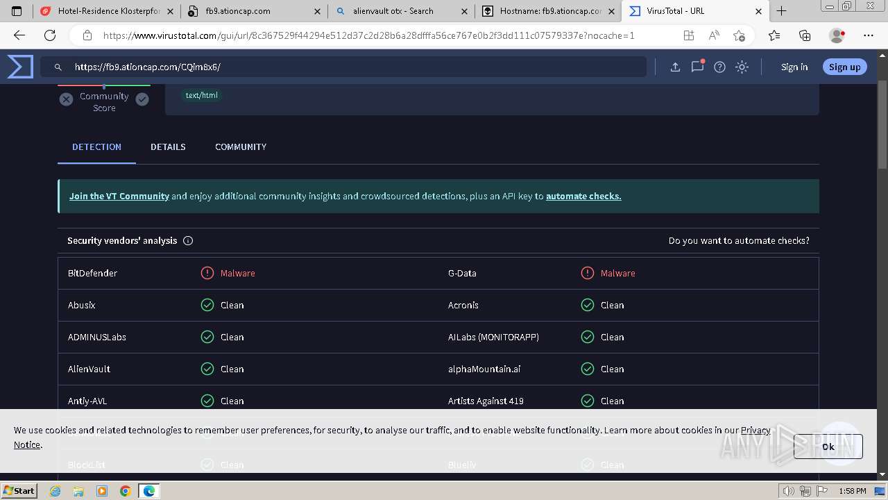Click the site lock icon in address bar
888x500 pixels.
coord(87,35)
